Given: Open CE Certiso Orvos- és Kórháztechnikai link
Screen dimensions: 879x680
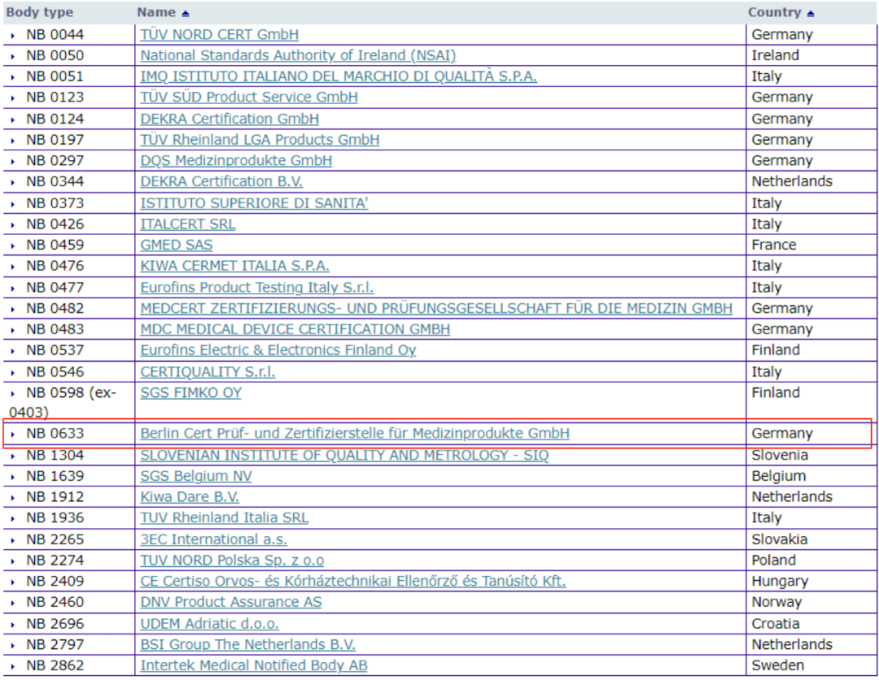Looking at the screenshot, I should click(x=353, y=581).
